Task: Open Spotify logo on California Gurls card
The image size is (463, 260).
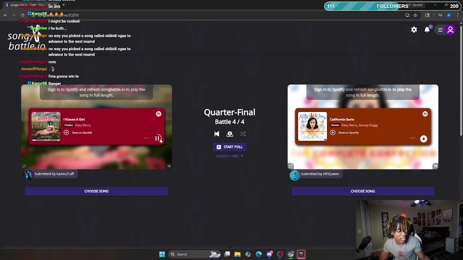Action: (x=425, y=114)
